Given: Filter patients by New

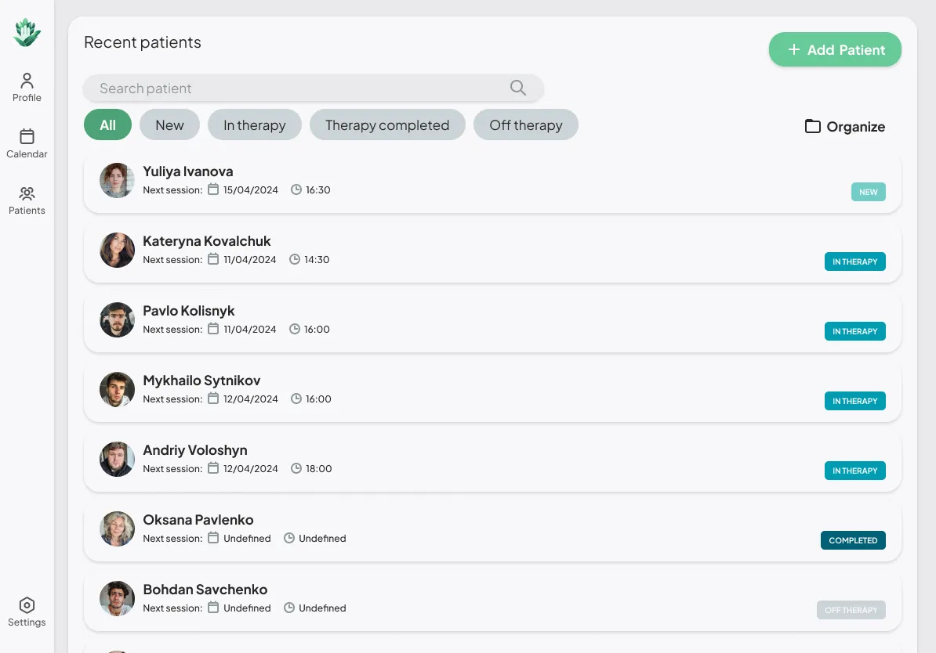Looking at the screenshot, I should 169,124.
